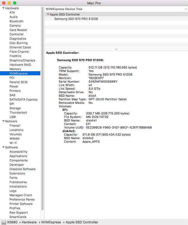The height and width of the screenshot is (225, 188).
Task: Open WWAN network entry
Action: pos(14,139)
